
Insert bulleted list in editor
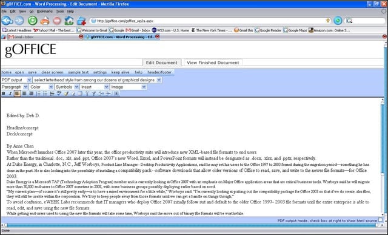(x=45, y=94)
